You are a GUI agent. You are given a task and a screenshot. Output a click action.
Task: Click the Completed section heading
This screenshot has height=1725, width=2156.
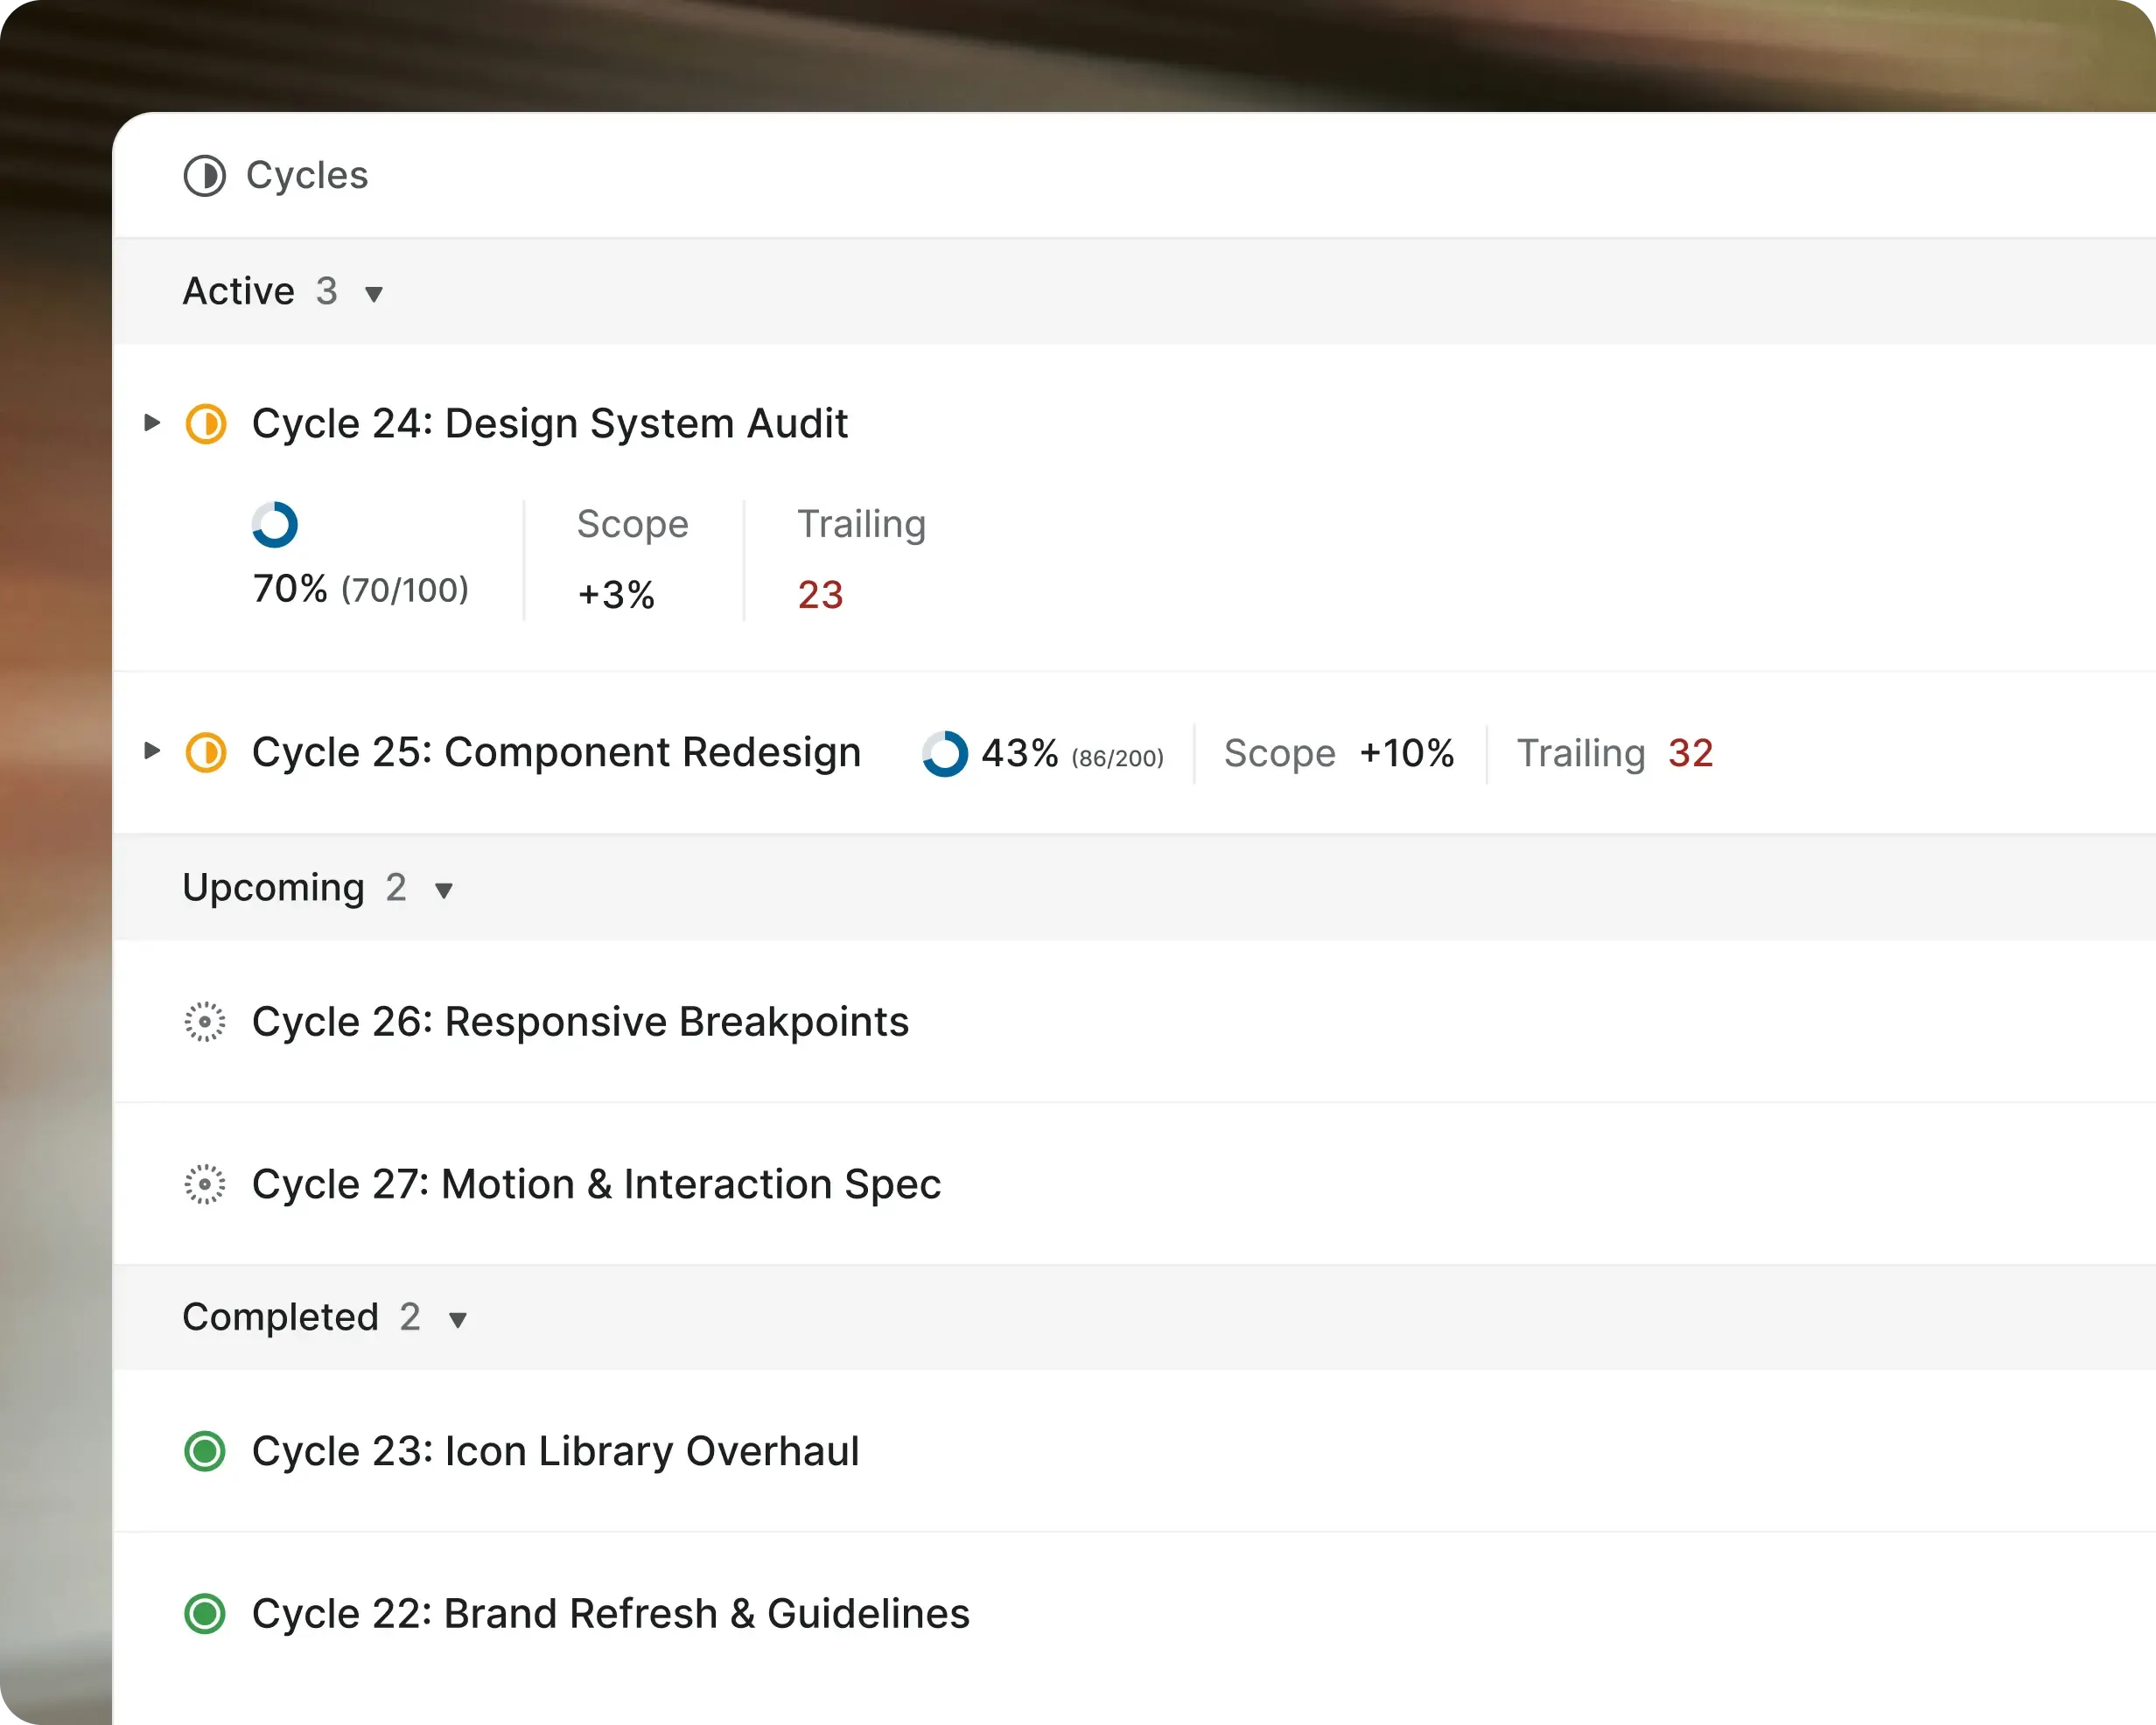coord(281,1318)
